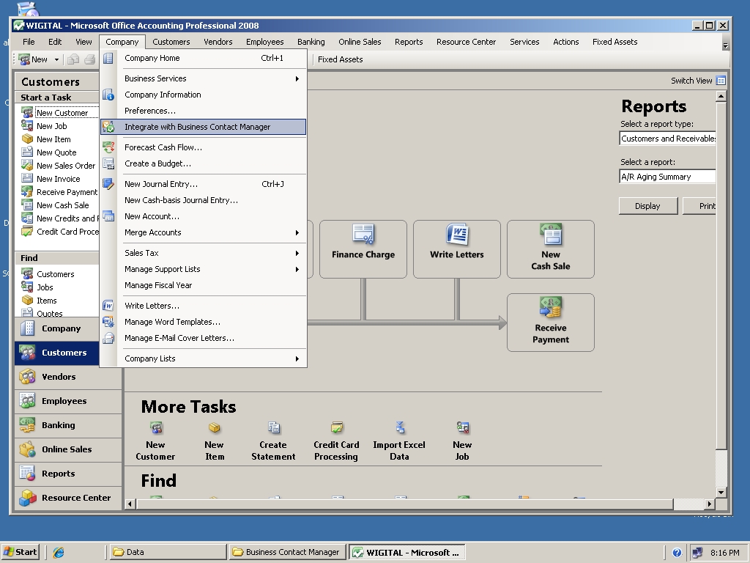The image size is (750, 563).
Task: Click the Create a Budget menu icon
Action: [108, 163]
